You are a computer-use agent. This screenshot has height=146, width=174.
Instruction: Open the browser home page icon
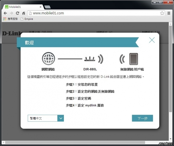click(24, 13)
